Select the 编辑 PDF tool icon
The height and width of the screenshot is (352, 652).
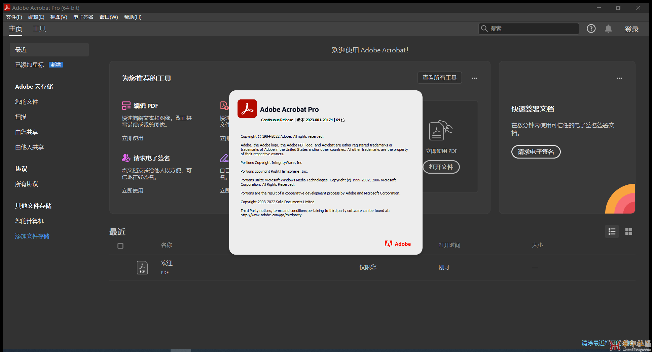point(126,105)
